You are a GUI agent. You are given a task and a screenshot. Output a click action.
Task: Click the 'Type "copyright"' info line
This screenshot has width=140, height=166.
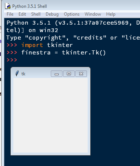click(x=73, y=38)
